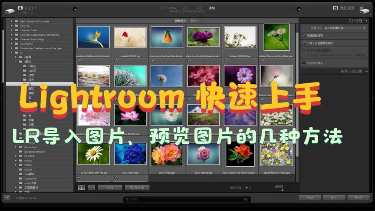Click the folder icon for CineMorphX

coord(16,43)
